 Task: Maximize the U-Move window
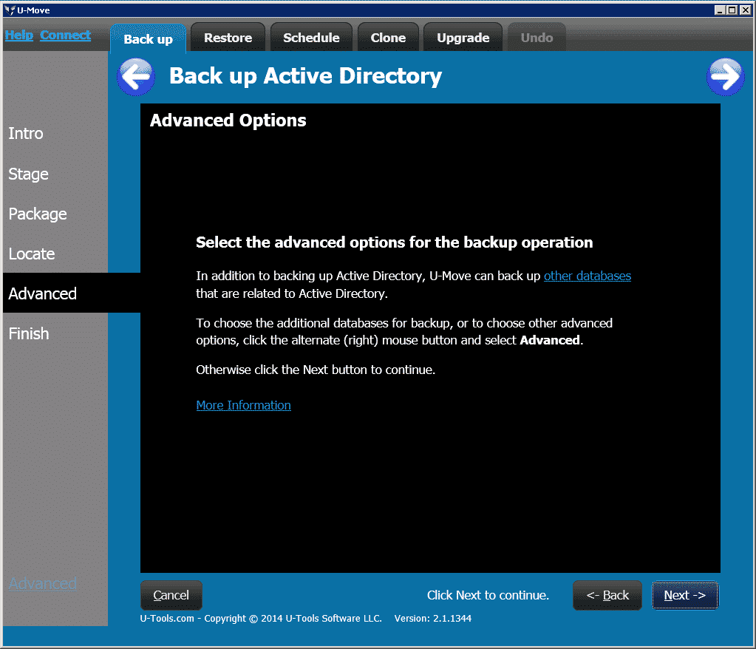point(732,10)
